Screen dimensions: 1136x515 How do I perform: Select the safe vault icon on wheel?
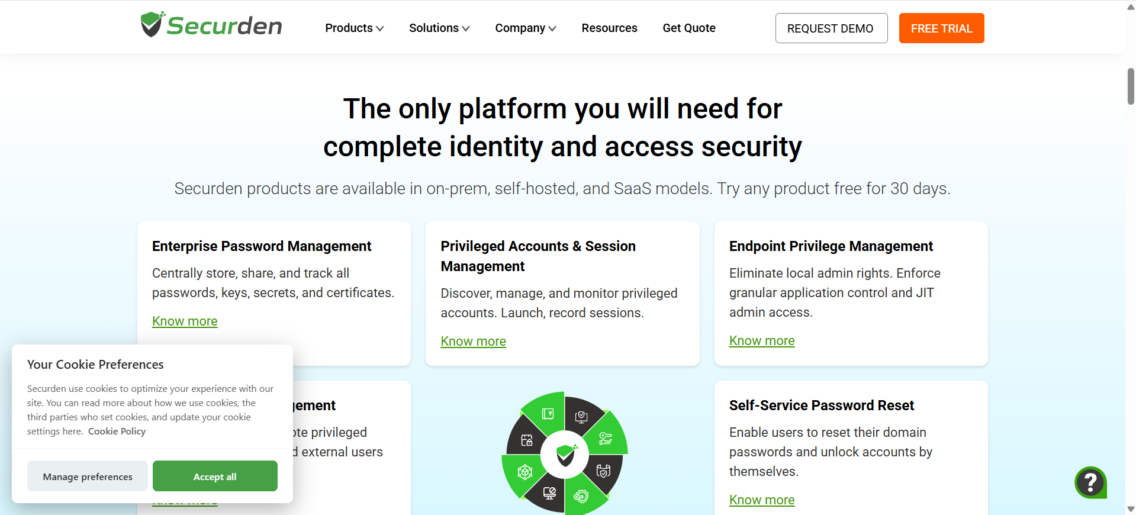pyautogui.click(x=548, y=414)
